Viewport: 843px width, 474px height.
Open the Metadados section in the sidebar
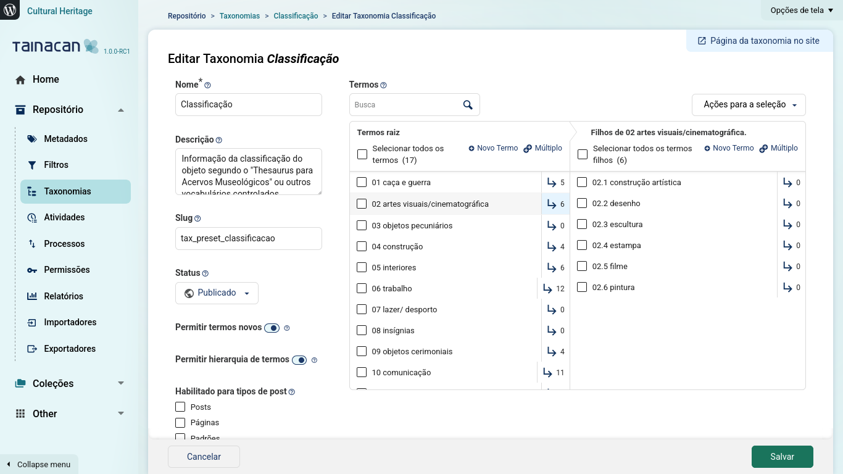pos(31,139)
